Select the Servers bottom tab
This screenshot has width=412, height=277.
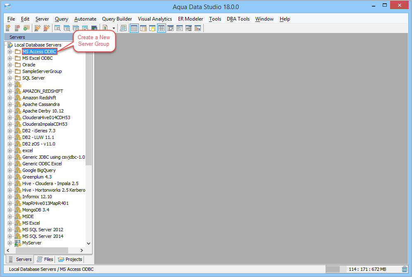coord(20,259)
